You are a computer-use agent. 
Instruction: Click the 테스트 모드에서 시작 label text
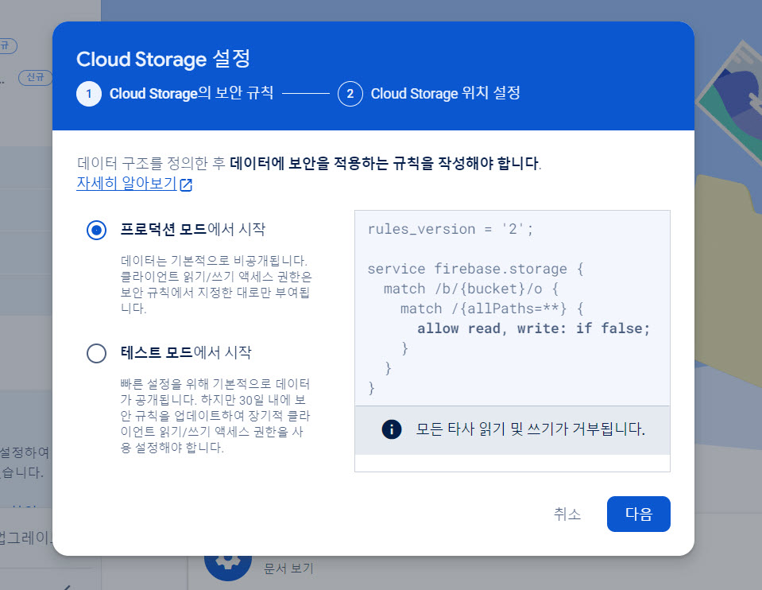[186, 352]
